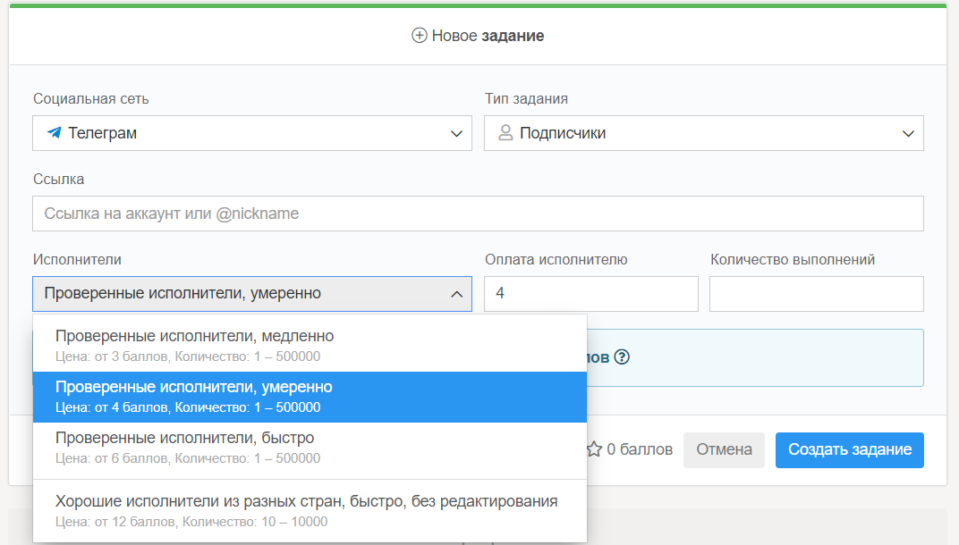Click the empty Количество выполнений field
The width and height of the screenshot is (959, 545).
(x=816, y=294)
